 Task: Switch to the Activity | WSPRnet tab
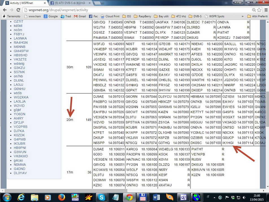[24, 3]
